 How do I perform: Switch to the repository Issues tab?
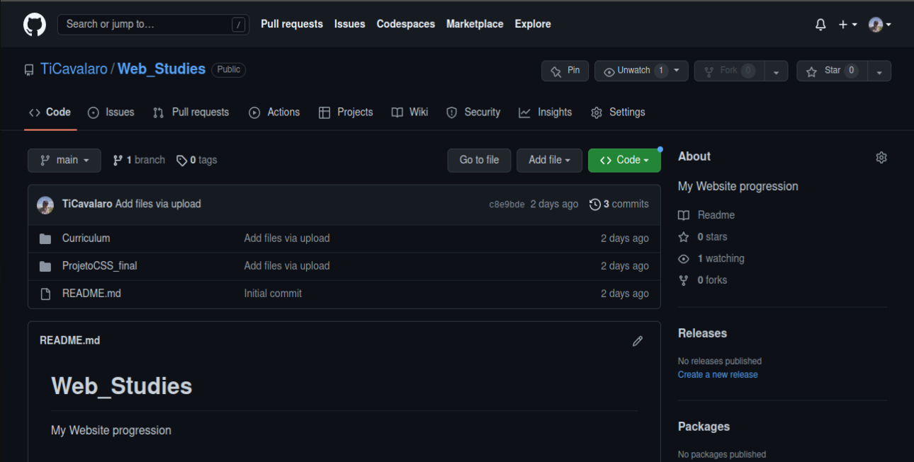111,112
